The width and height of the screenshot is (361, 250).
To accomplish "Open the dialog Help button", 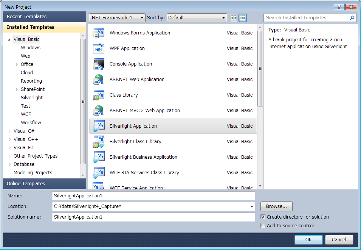I will pyautogui.click(x=339, y=7).
